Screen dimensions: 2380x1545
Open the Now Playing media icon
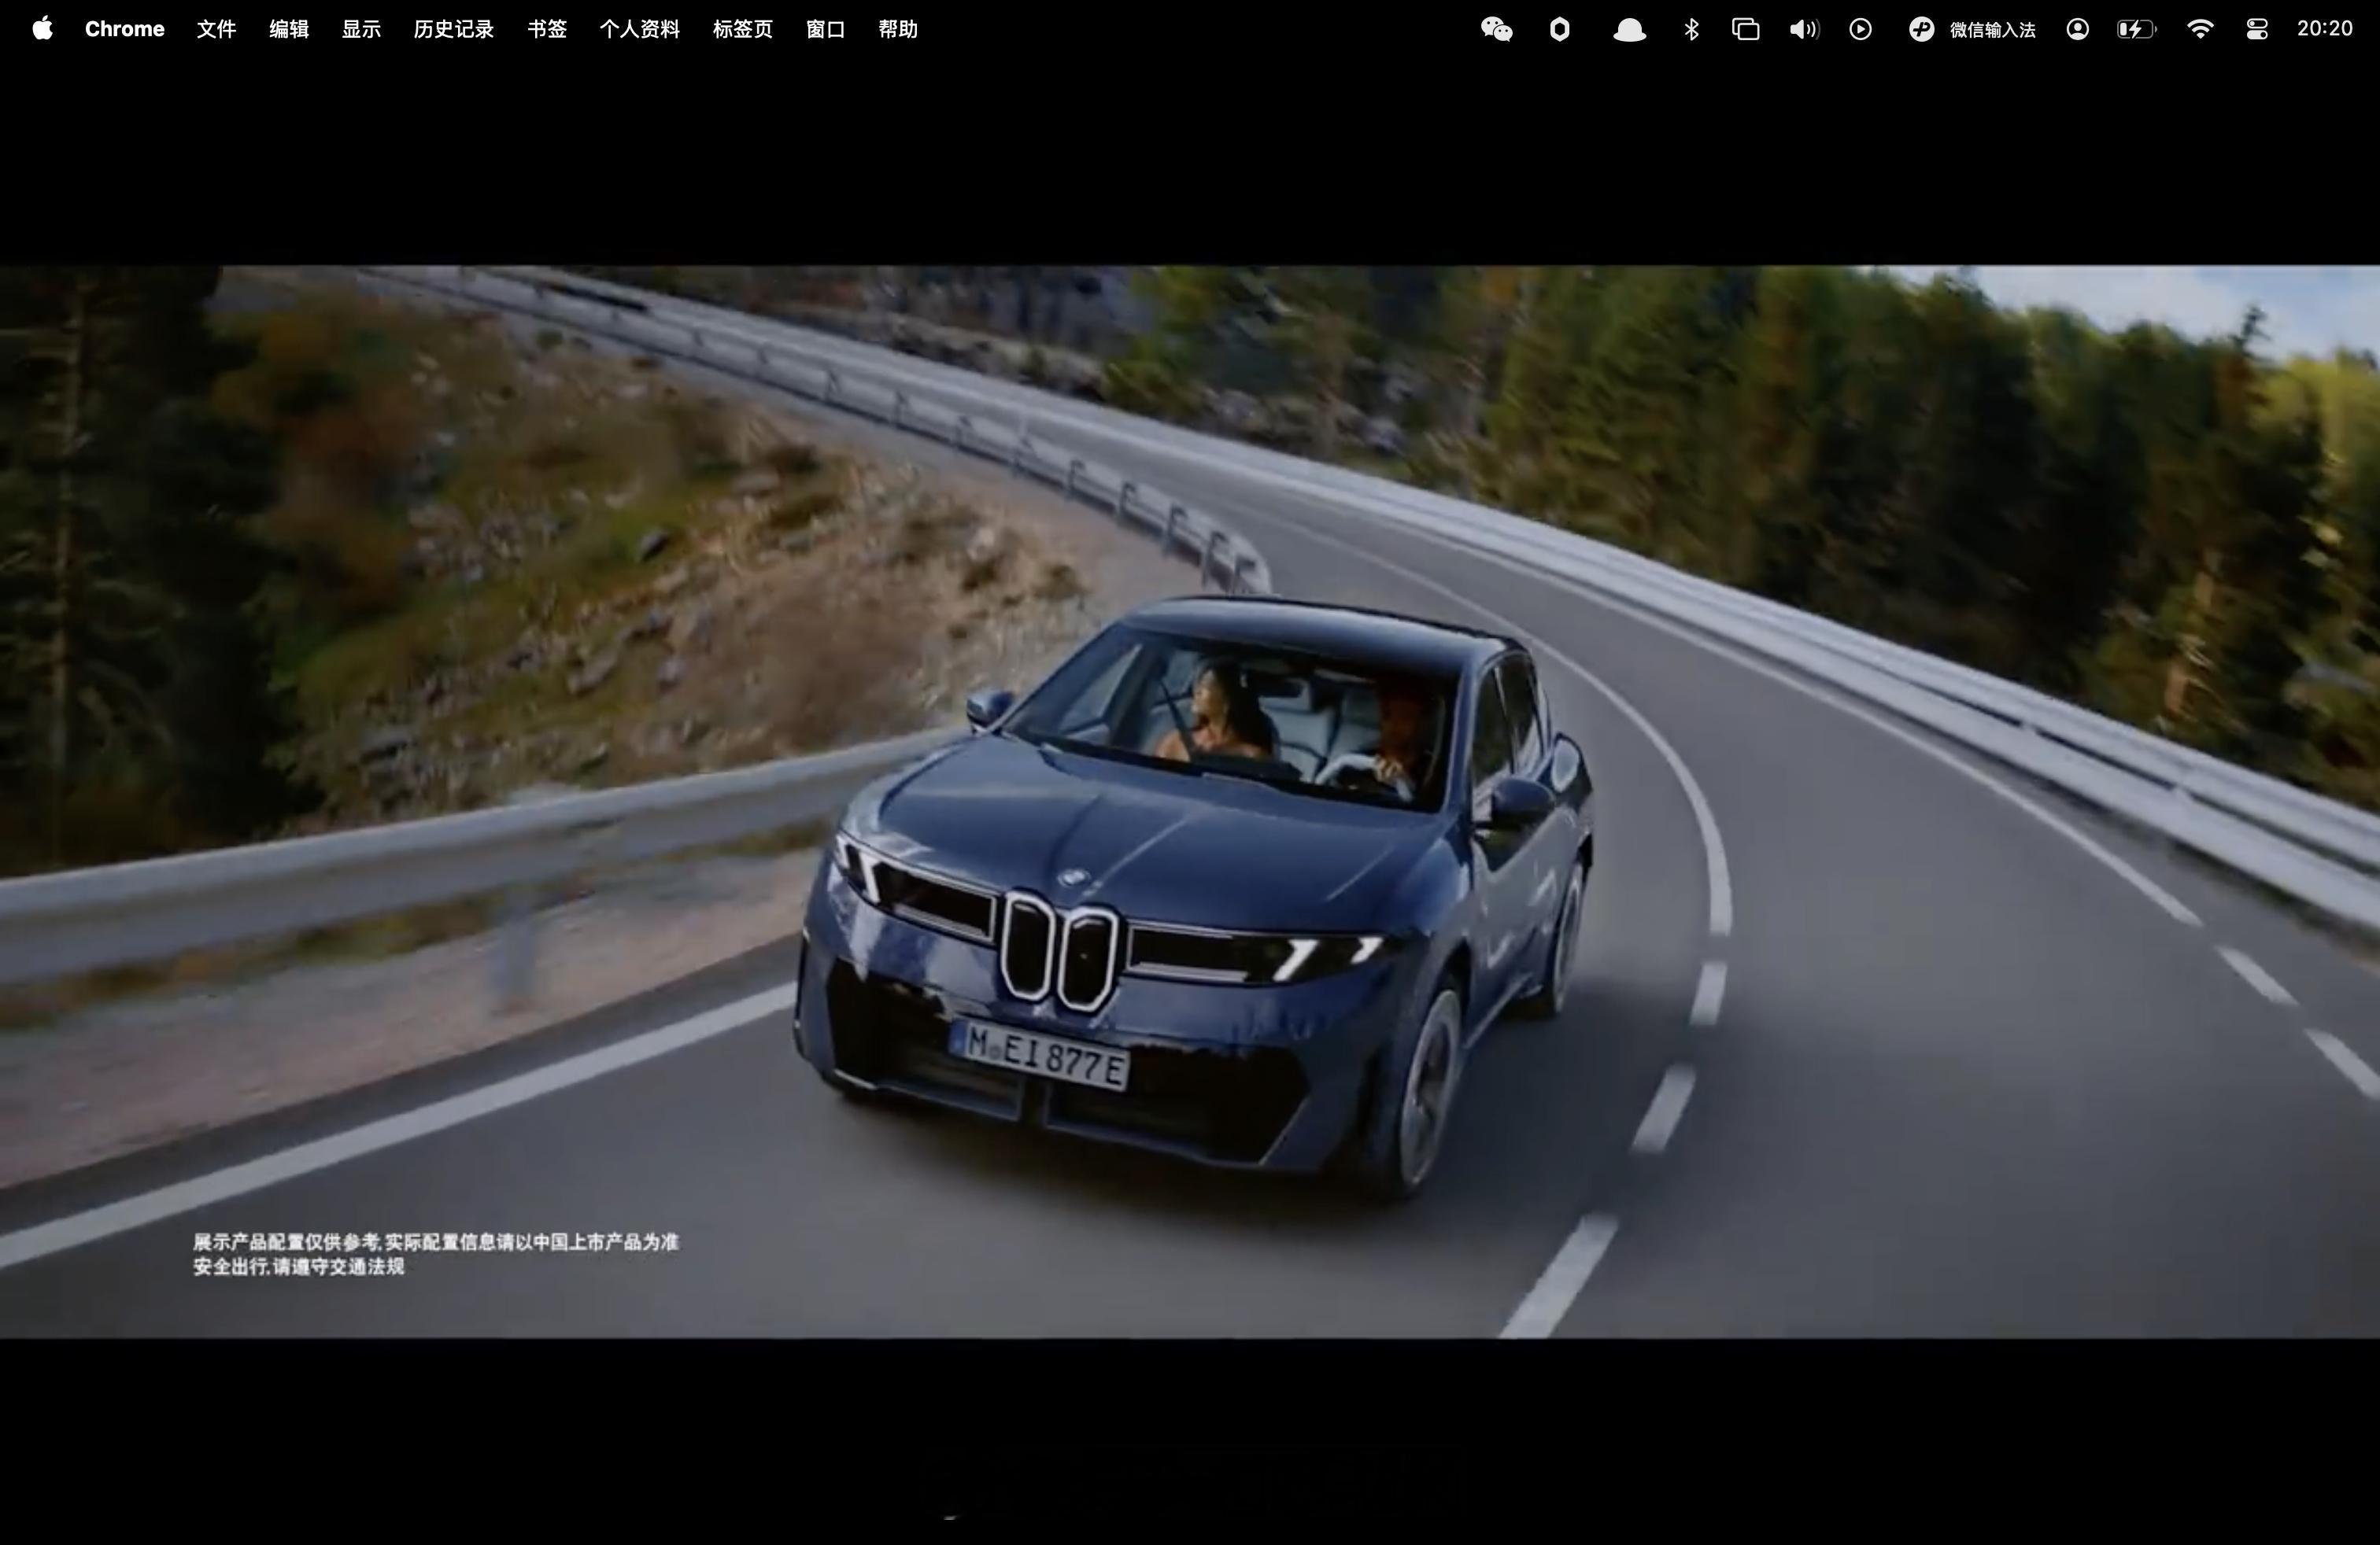point(1861,29)
